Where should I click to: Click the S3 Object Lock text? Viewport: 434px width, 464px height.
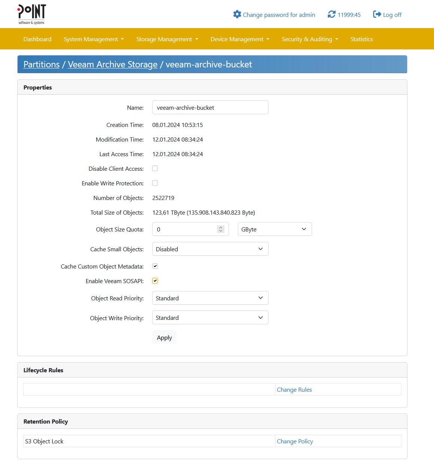pos(44,441)
